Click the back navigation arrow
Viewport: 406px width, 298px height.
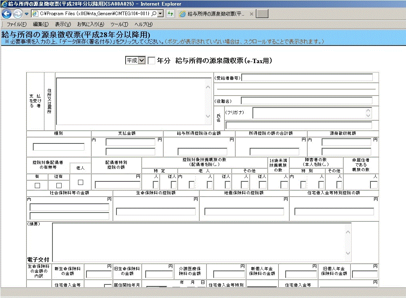pyautogui.click(x=6, y=14)
